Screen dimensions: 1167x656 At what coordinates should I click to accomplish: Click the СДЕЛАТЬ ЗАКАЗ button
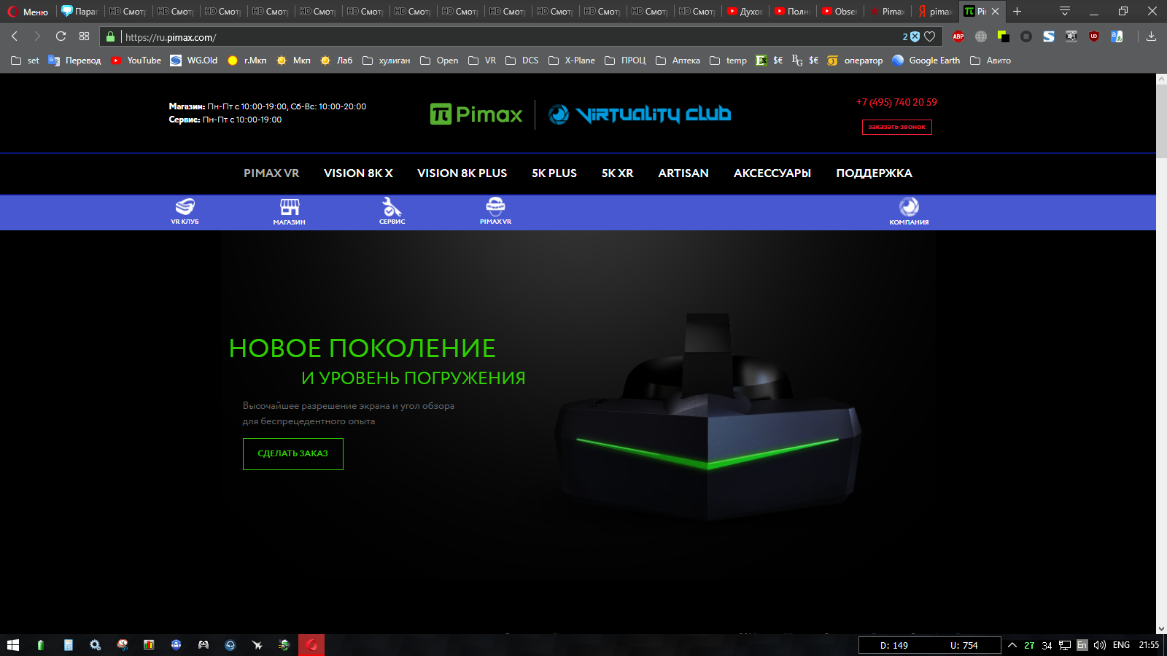pos(293,454)
